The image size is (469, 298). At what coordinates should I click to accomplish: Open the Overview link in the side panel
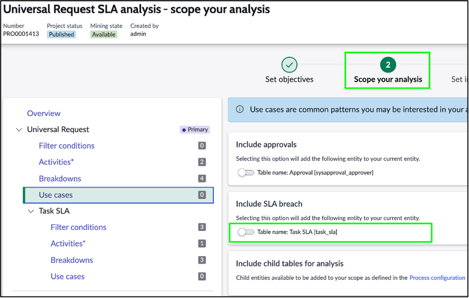tap(44, 114)
